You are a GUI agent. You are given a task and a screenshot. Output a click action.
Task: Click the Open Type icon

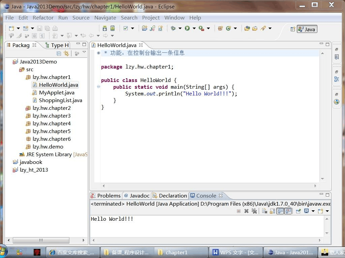pyautogui.click(x=247, y=28)
